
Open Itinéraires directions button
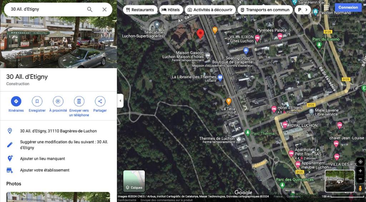tap(16, 101)
